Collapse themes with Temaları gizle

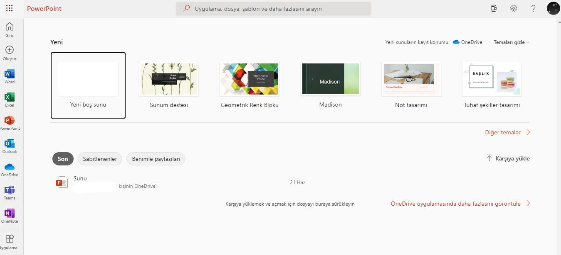[512, 42]
